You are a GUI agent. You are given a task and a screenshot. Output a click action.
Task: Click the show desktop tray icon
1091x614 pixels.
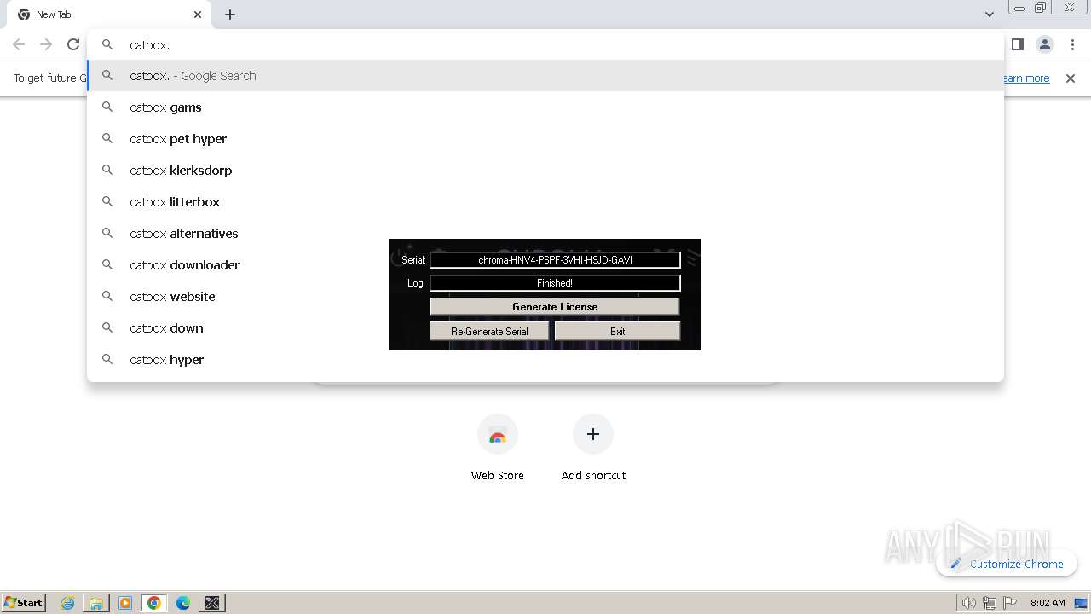coord(1081,603)
